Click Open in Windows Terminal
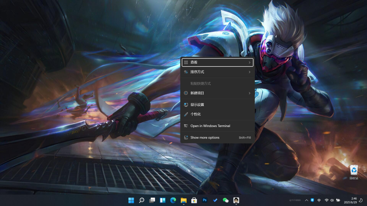Viewport: 367px width, 206px height. click(217, 126)
